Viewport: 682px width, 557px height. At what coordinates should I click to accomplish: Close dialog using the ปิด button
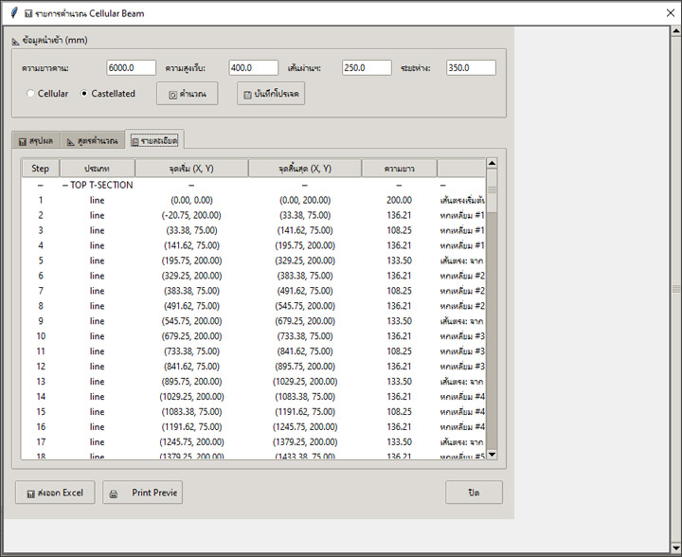coord(474,493)
